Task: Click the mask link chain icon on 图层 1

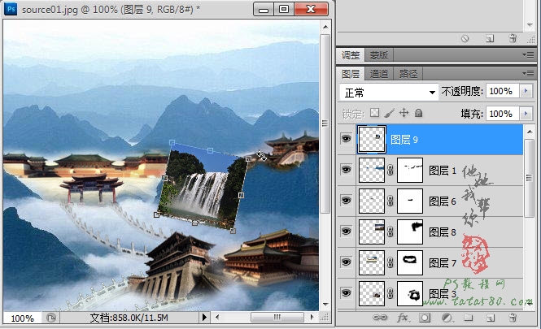Action: [x=390, y=170]
